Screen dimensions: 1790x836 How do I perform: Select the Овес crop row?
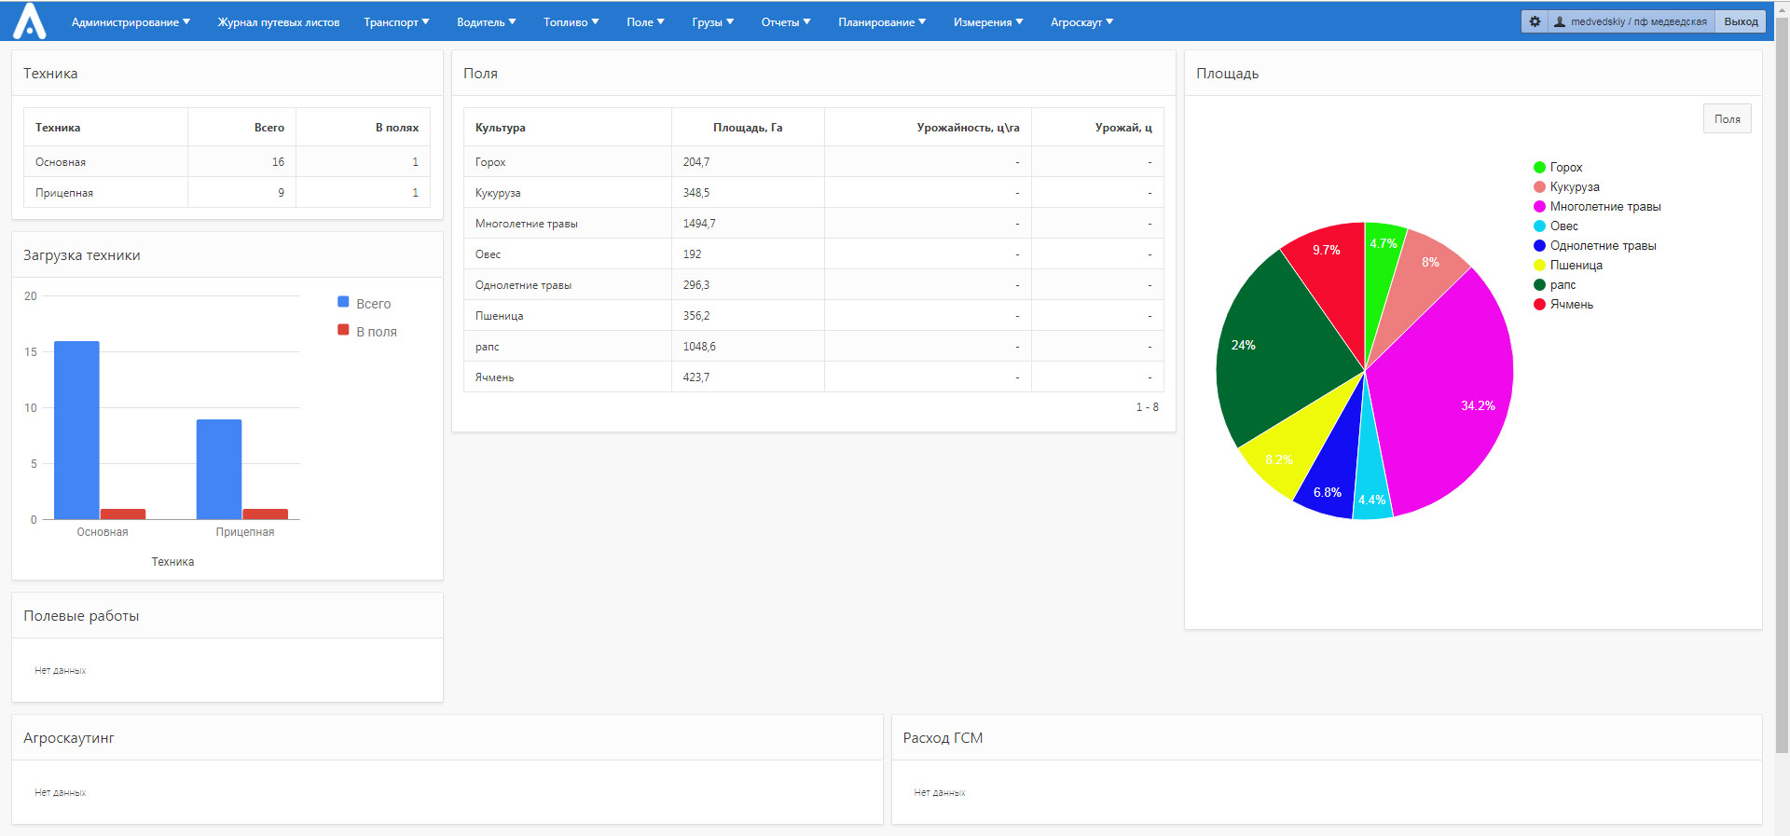(814, 254)
